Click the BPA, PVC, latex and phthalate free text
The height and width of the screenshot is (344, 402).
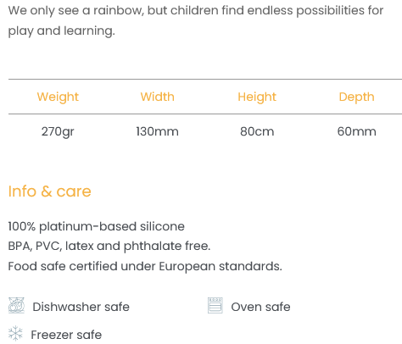[x=109, y=246]
